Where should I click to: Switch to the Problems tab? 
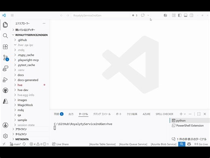tap(59, 114)
